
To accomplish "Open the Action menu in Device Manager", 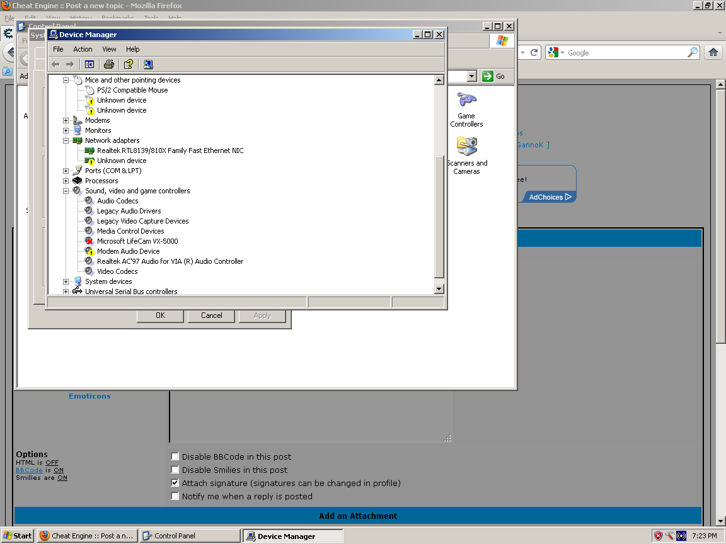I will (83, 49).
